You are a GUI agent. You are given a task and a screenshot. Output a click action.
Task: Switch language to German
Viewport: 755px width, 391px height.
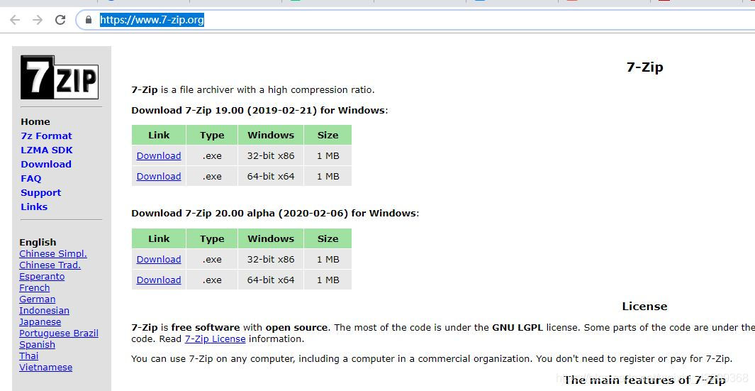pos(37,299)
